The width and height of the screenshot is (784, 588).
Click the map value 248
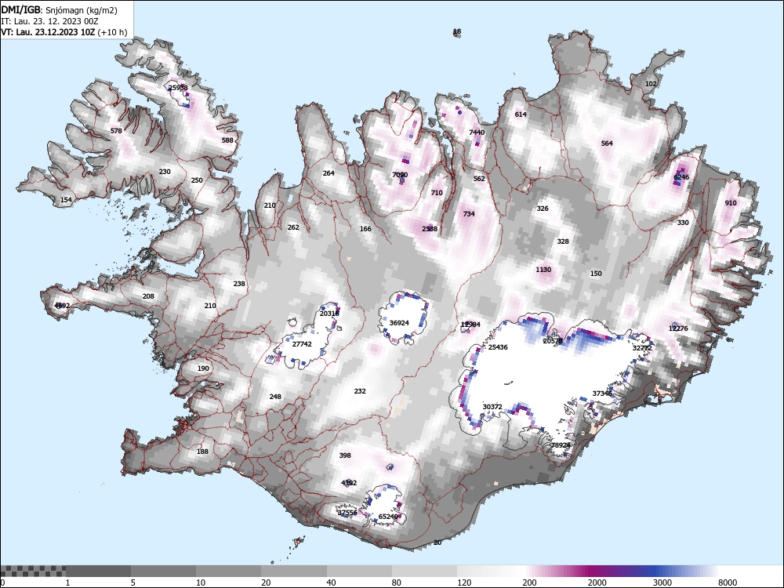tap(275, 397)
